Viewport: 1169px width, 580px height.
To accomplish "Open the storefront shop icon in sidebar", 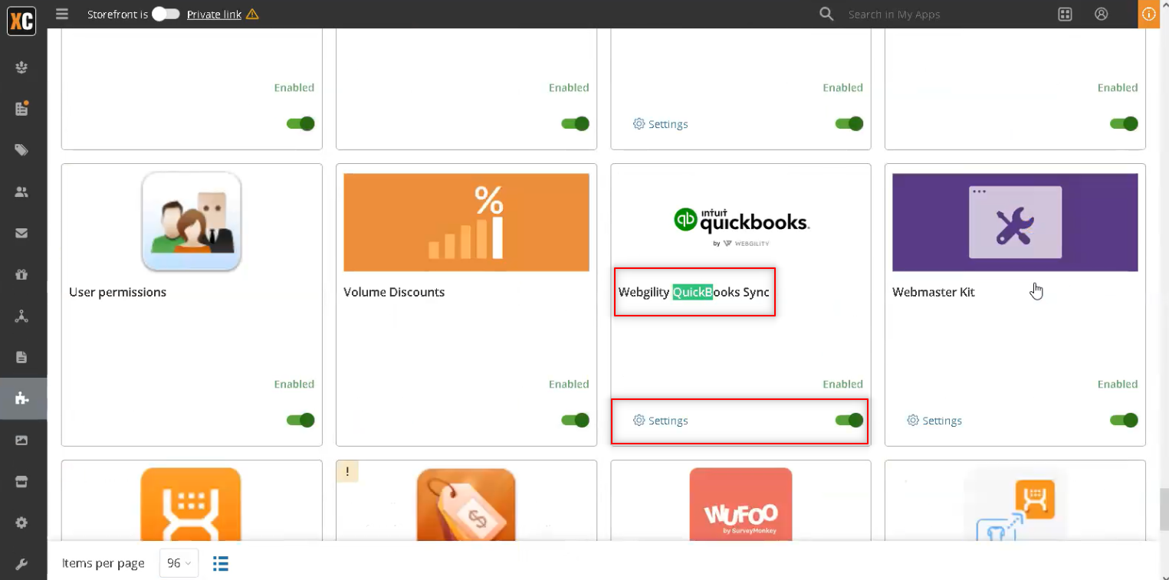I will [21, 481].
